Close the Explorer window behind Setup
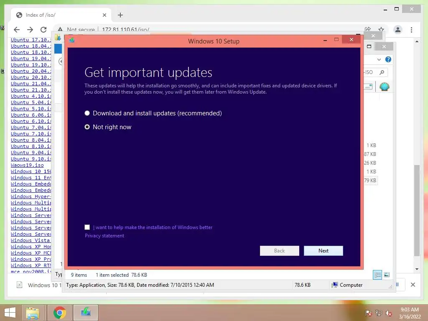The width and height of the screenshot is (428, 321). (x=384, y=46)
